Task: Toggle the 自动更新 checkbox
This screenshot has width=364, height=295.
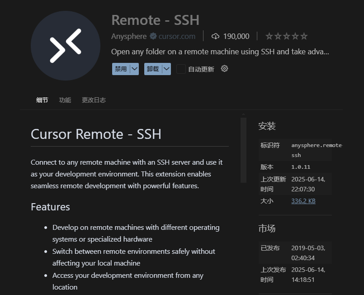Action: pos(181,69)
